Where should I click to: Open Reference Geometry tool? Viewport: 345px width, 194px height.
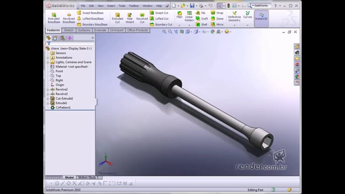click(234, 17)
